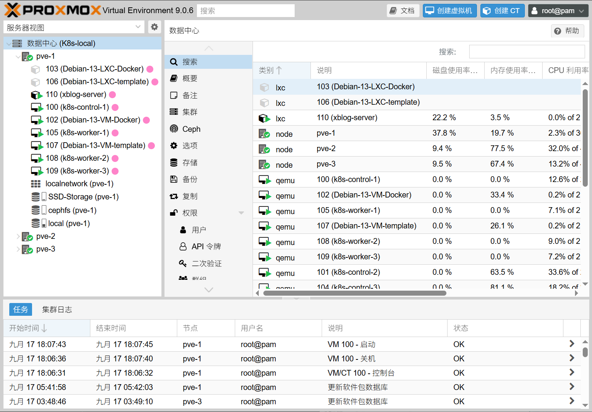This screenshot has height=412, width=592.
Task: Expand the pve-3 node in tree
Action: 18,249
